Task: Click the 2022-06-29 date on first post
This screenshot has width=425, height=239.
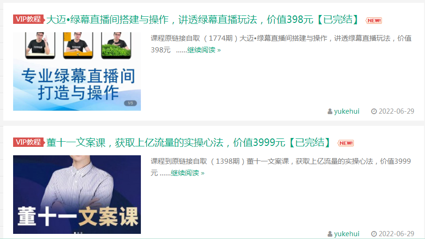Action: click(396, 111)
